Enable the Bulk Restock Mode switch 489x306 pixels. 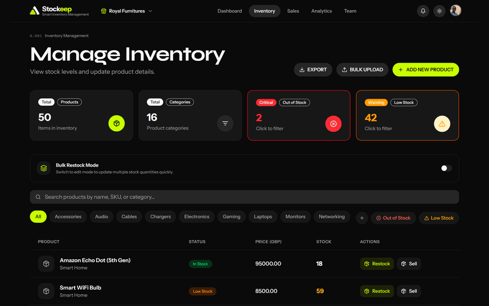click(x=446, y=168)
